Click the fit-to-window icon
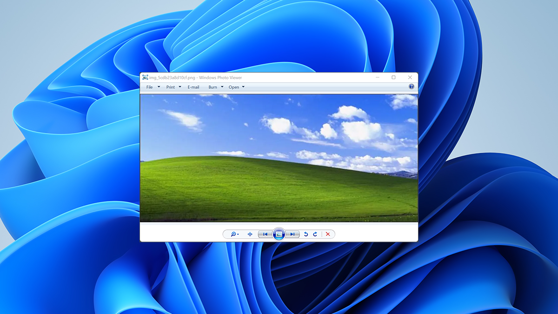This screenshot has height=314, width=558. pyautogui.click(x=250, y=234)
